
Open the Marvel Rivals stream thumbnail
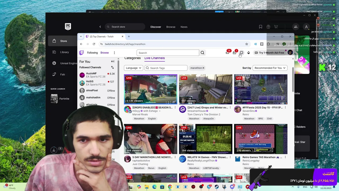[150, 89]
